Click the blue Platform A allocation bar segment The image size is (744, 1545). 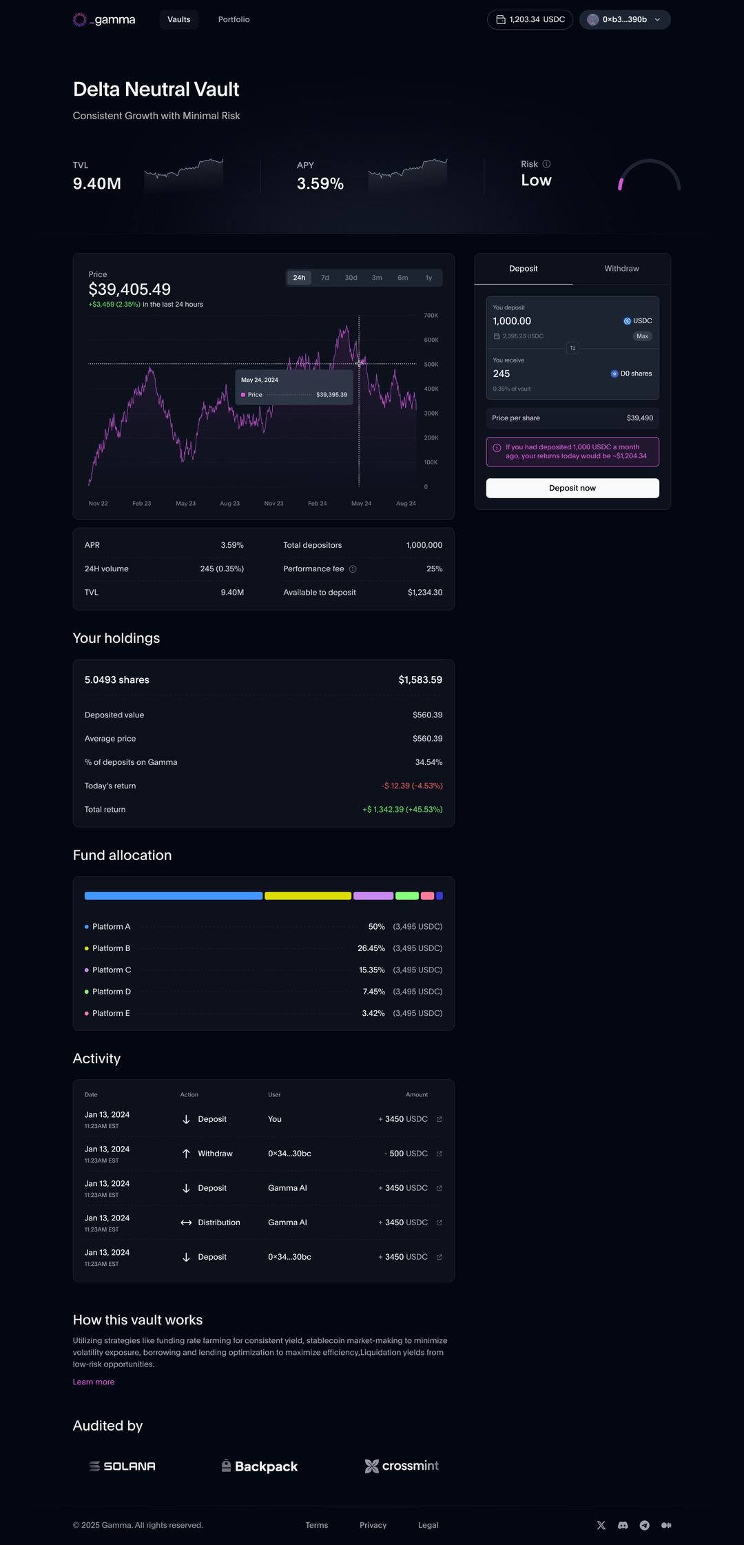point(174,896)
